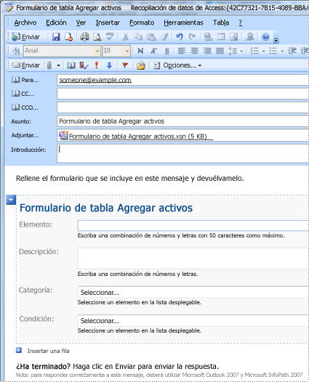This screenshot has width=309, height=382.
Task: Open the Opciones dropdown
Action: (177, 65)
